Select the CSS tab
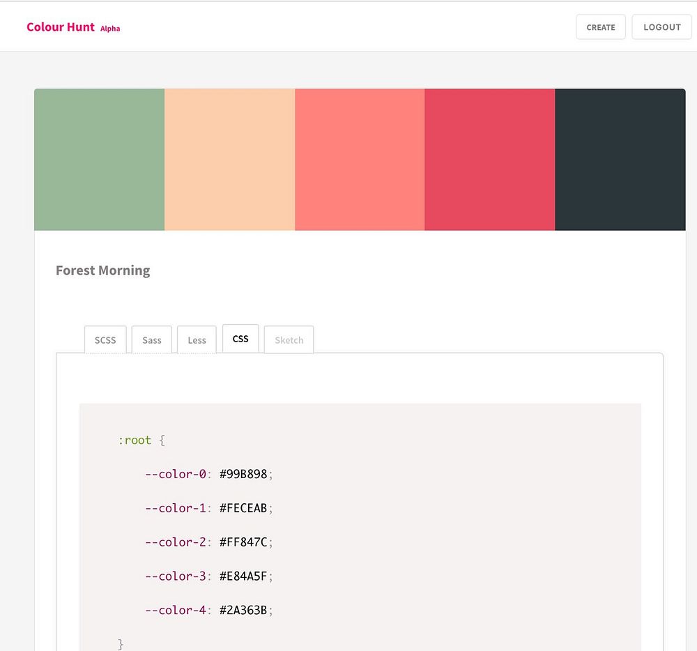Image resolution: width=697 pixels, height=651 pixels. [x=240, y=339]
